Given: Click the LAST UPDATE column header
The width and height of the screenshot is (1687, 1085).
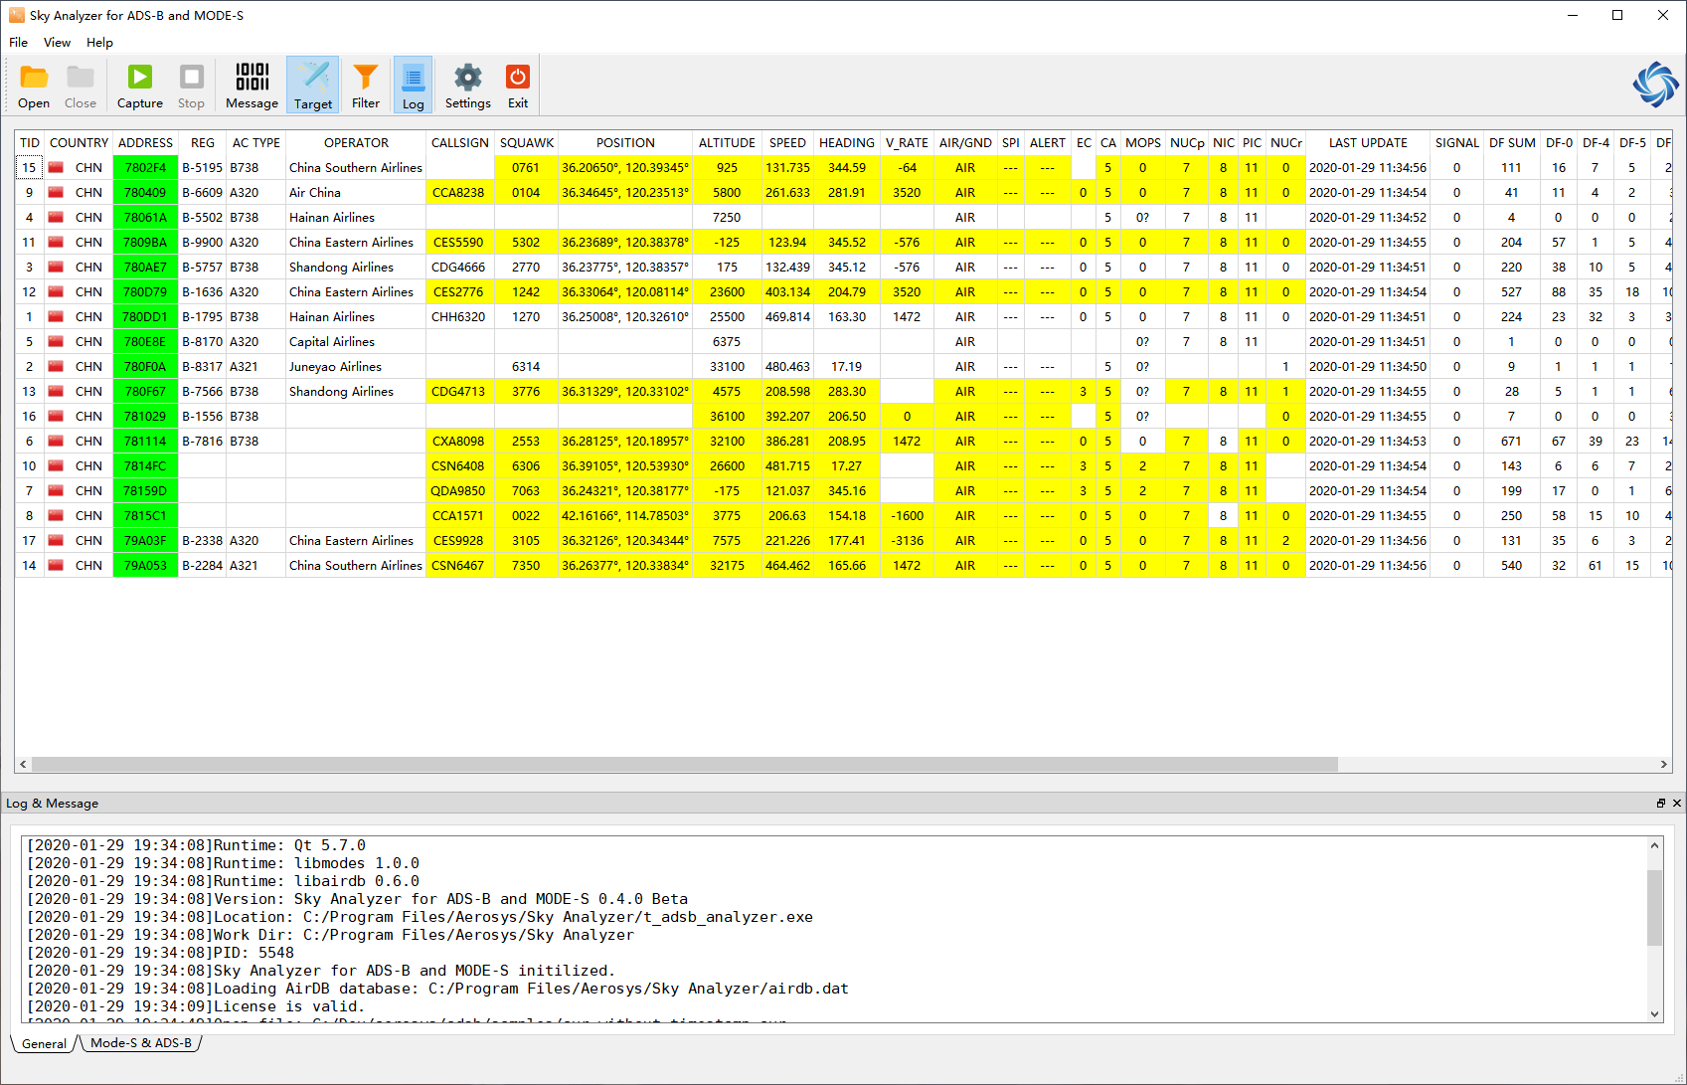Looking at the screenshot, I should pos(1368,142).
